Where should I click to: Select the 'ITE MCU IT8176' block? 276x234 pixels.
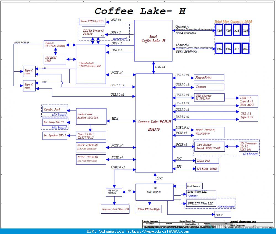114,192
